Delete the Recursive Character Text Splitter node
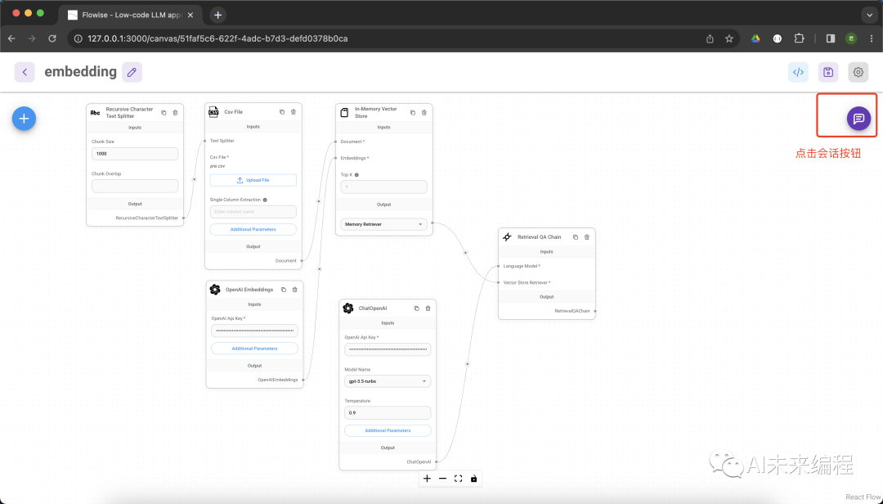Viewport: 883px width, 504px height. click(x=175, y=113)
